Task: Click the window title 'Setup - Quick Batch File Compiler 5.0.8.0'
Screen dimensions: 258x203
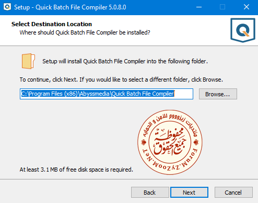Action: click(x=70, y=7)
